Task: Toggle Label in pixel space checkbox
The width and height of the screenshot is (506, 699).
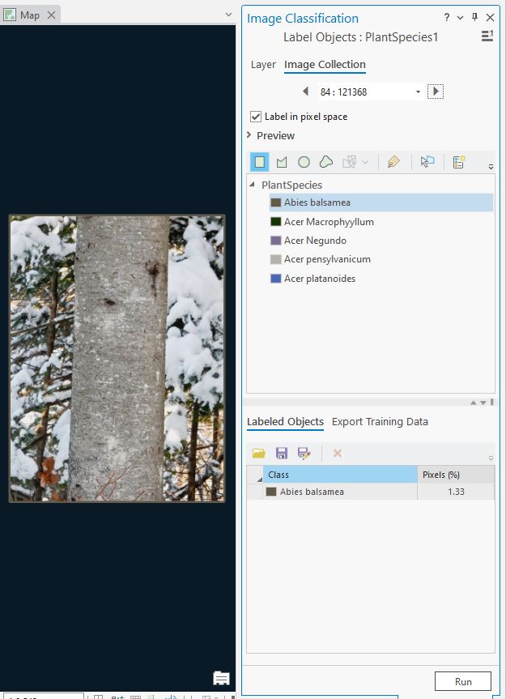Action: click(x=256, y=117)
